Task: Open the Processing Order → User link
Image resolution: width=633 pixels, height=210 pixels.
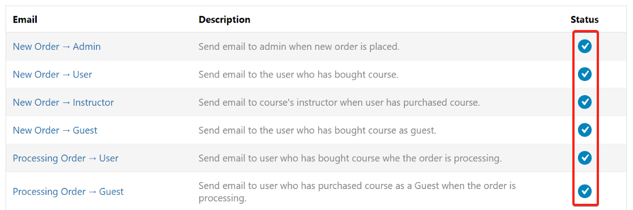Action: pos(65,158)
